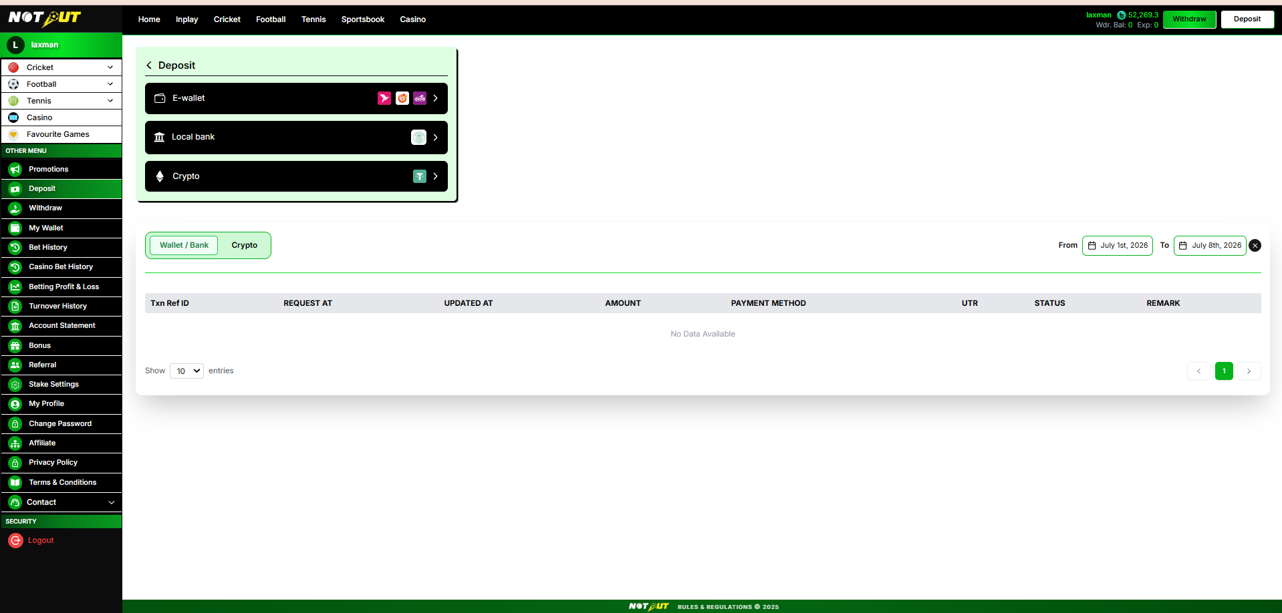
Task: Click the STATUS column header
Action: tap(1050, 303)
